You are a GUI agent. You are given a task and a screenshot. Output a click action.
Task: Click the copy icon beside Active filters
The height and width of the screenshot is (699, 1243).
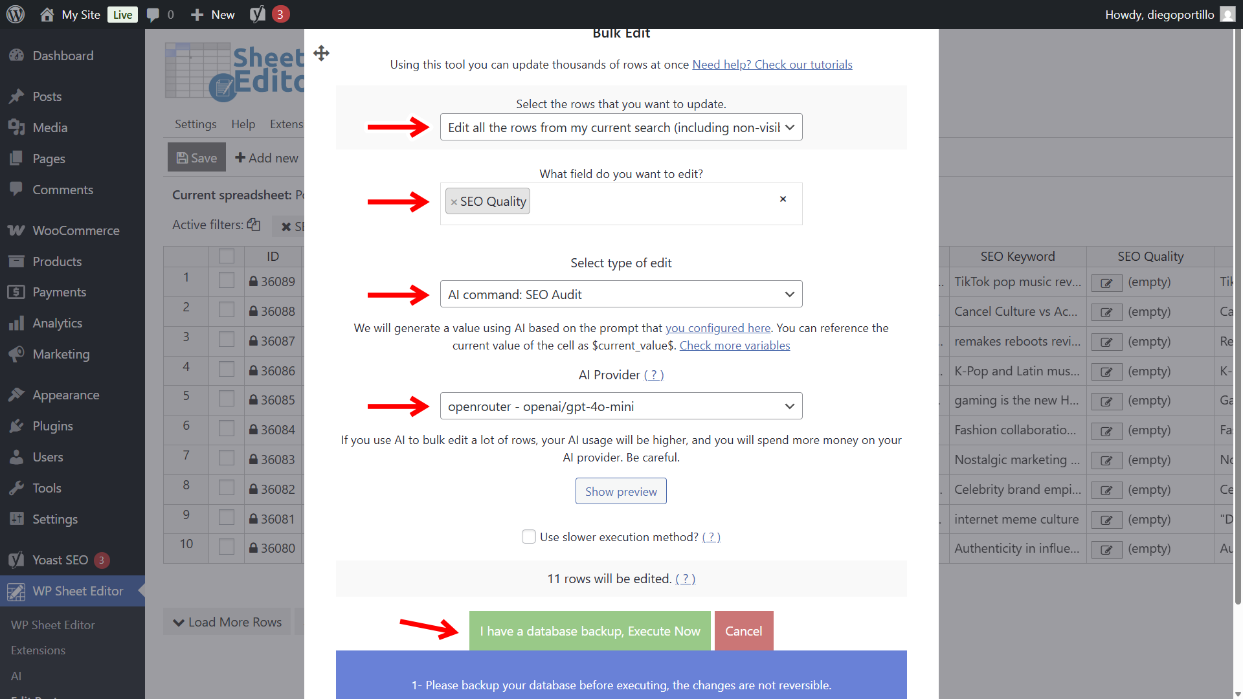pyautogui.click(x=254, y=225)
